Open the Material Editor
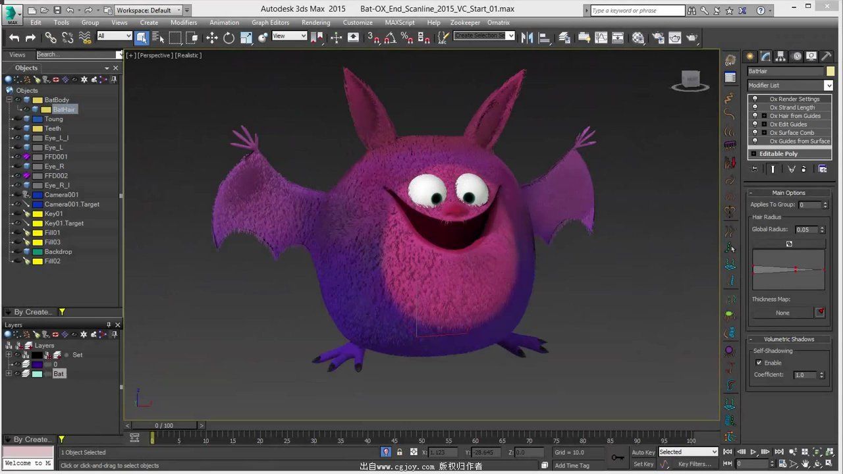The width and height of the screenshot is (843, 474). pyautogui.click(x=638, y=38)
